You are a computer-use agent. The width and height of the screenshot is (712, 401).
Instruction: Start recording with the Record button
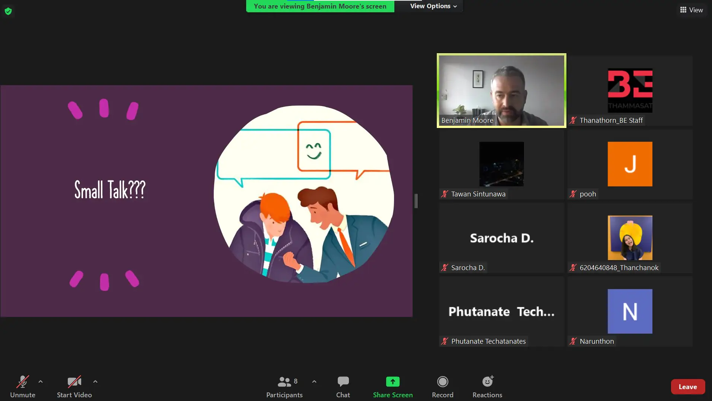pyautogui.click(x=442, y=386)
